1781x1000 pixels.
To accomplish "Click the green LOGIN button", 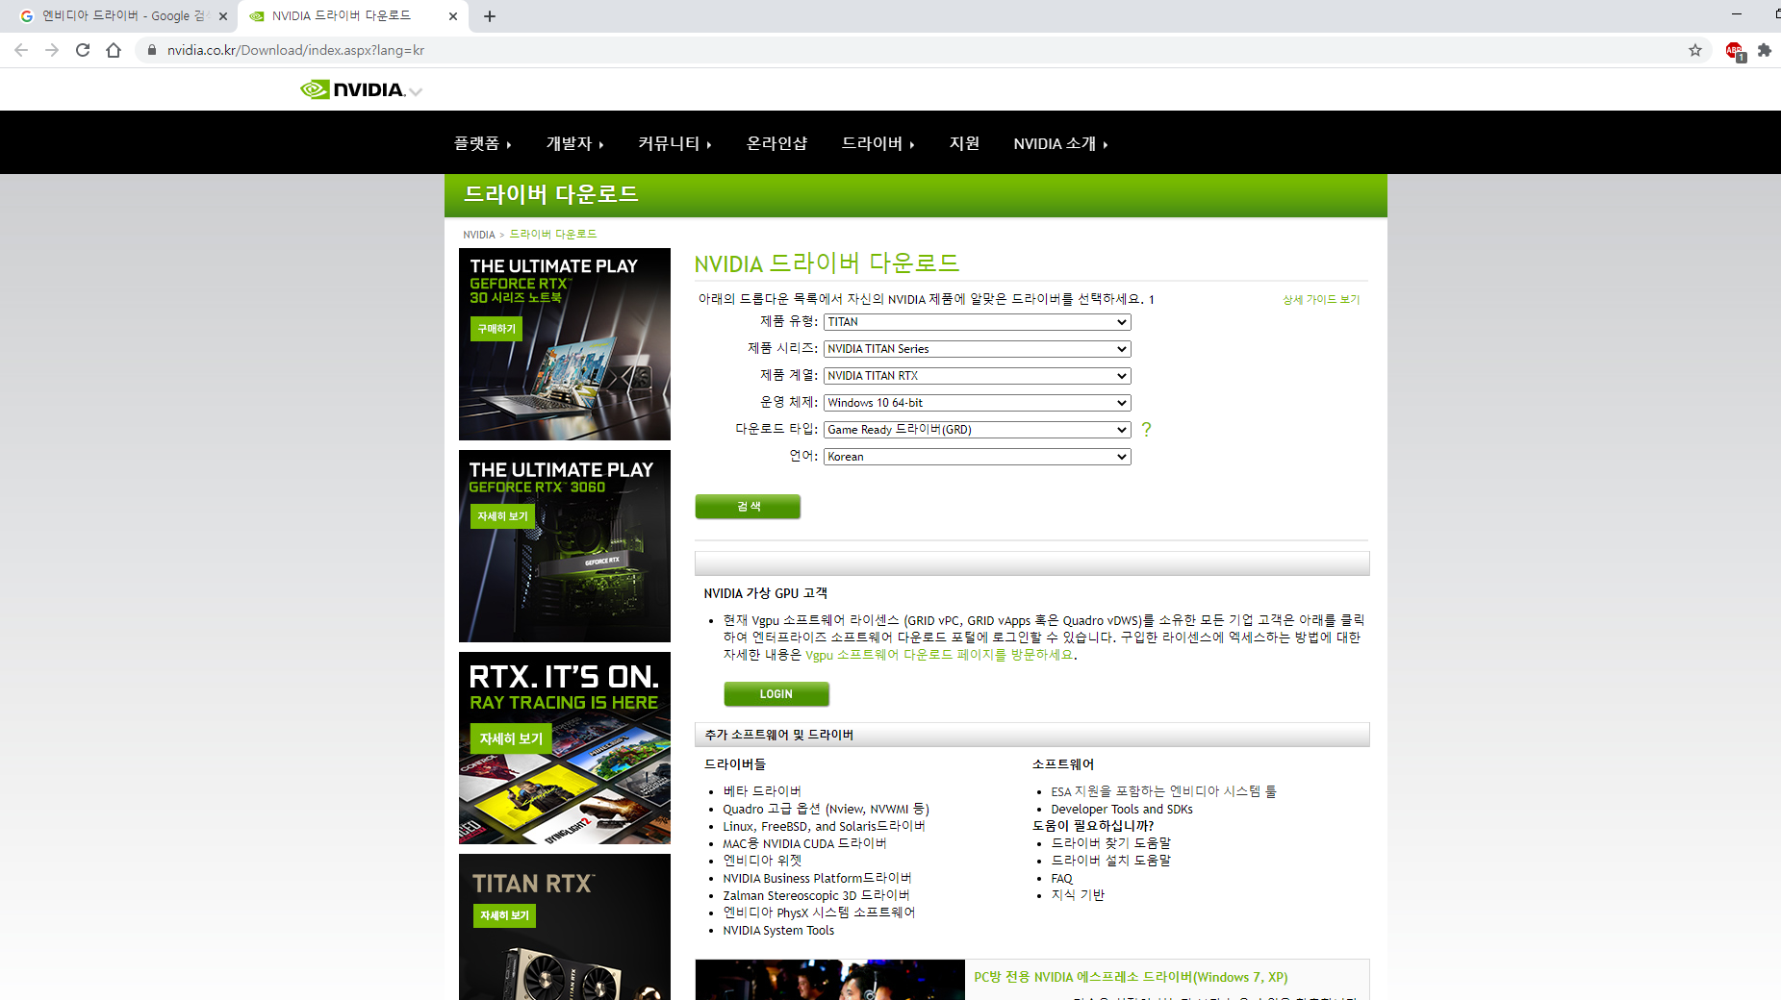I will 776,694.
